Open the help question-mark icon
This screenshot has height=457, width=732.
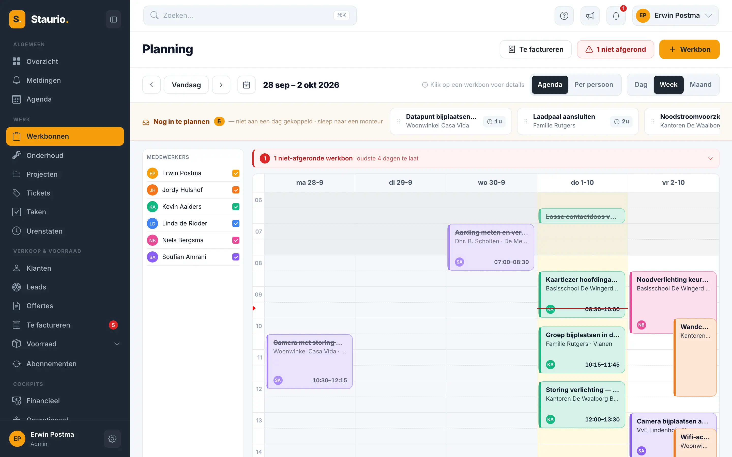[x=564, y=15]
